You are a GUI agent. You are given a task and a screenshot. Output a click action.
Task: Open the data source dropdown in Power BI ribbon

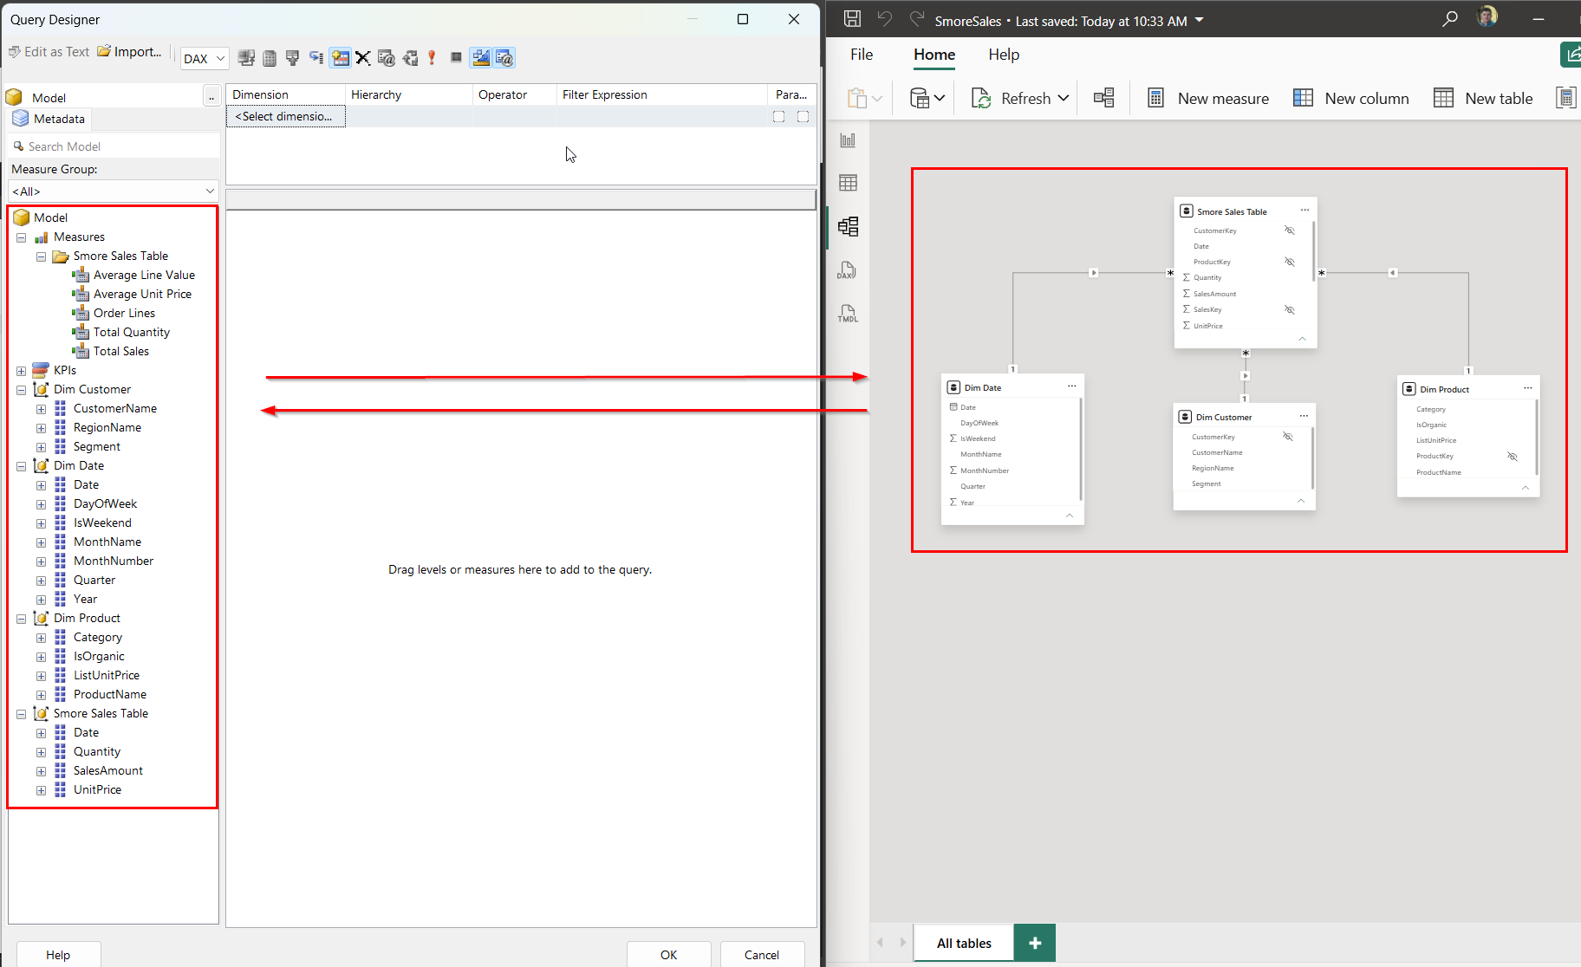point(927,98)
